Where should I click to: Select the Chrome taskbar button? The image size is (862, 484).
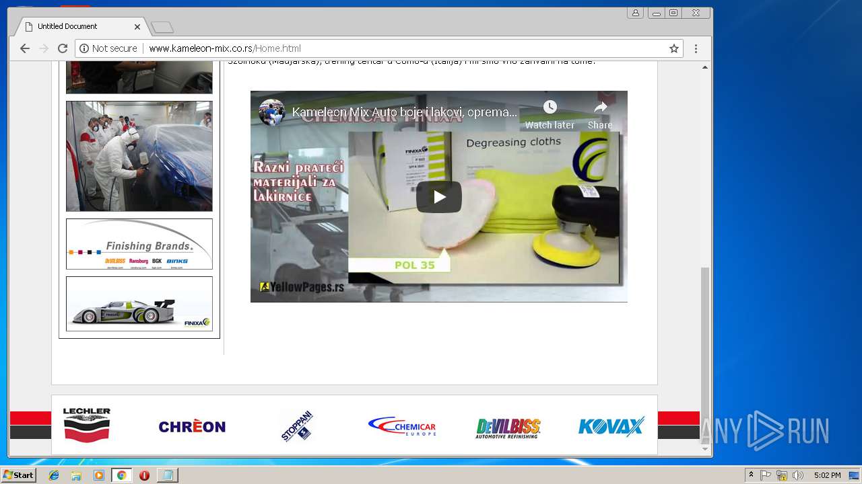121,475
